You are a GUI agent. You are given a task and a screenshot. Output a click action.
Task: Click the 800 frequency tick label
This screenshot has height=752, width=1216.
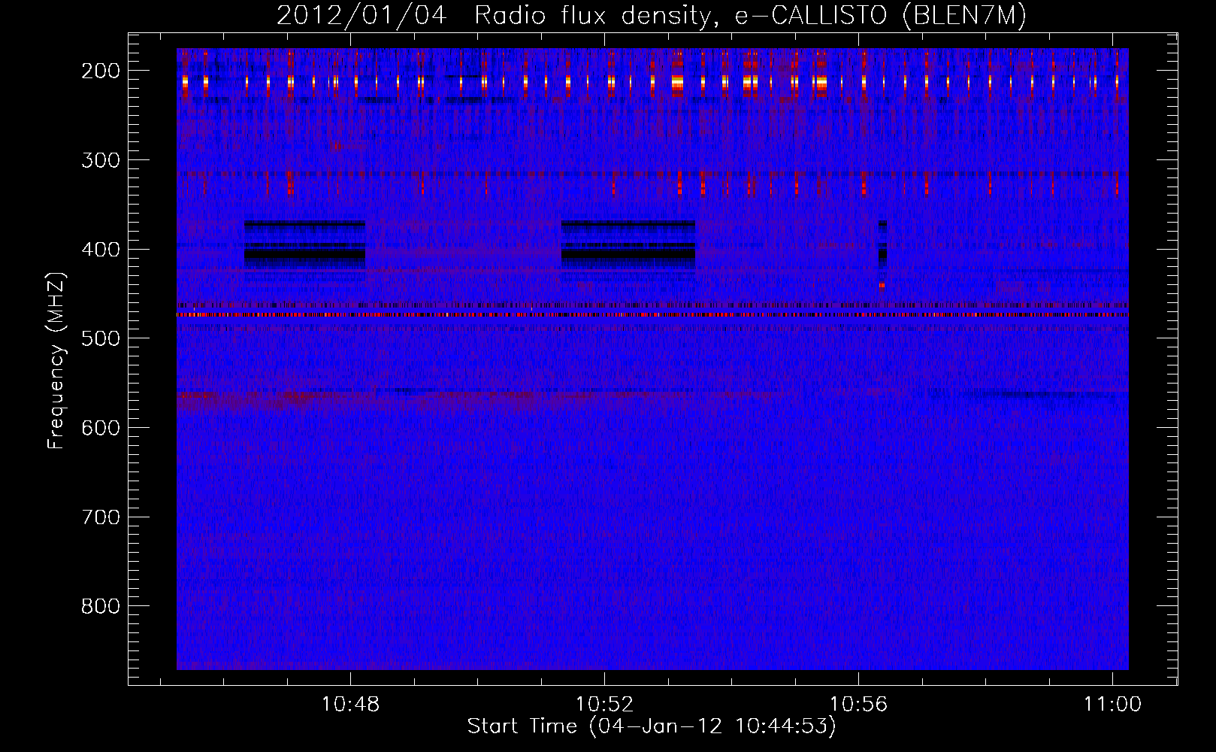[101, 606]
